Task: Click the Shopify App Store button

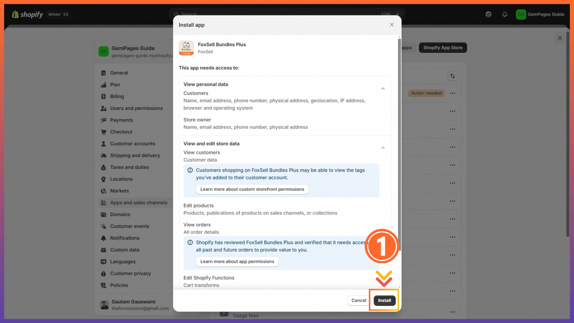Action: [x=443, y=48]
